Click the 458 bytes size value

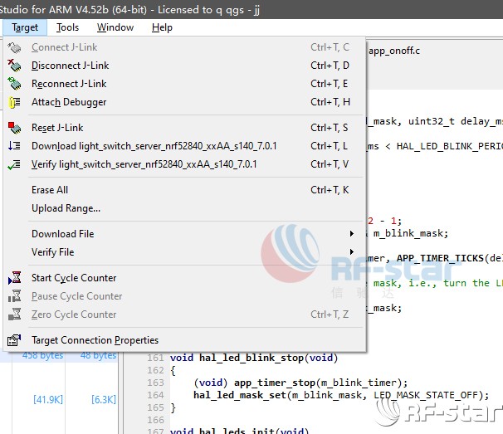pyautogui.click(x=42, y=356)
